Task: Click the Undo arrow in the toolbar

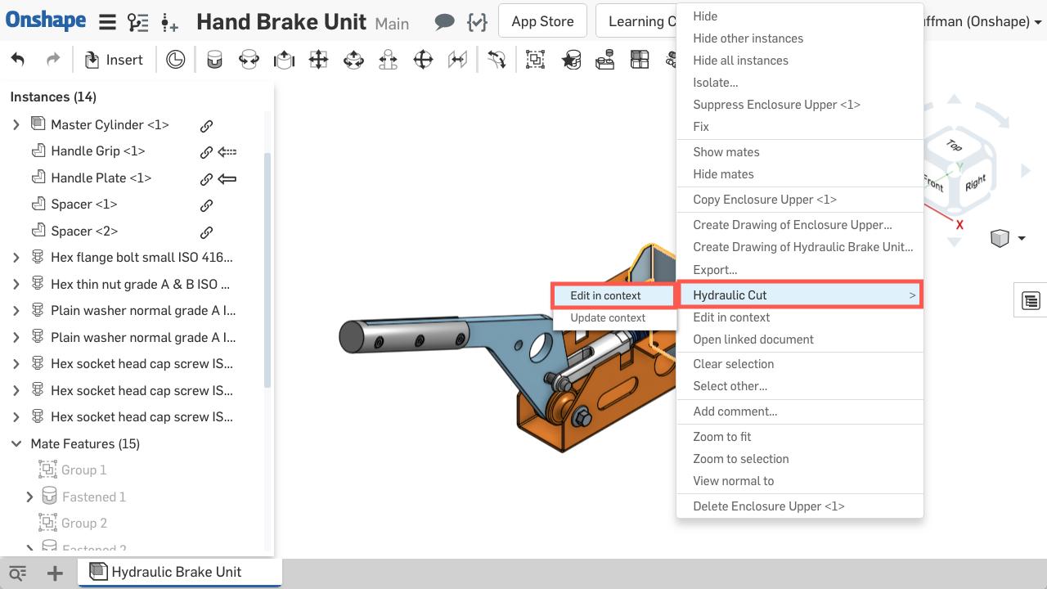Action: pyautogui.click(x=17, y=60)
